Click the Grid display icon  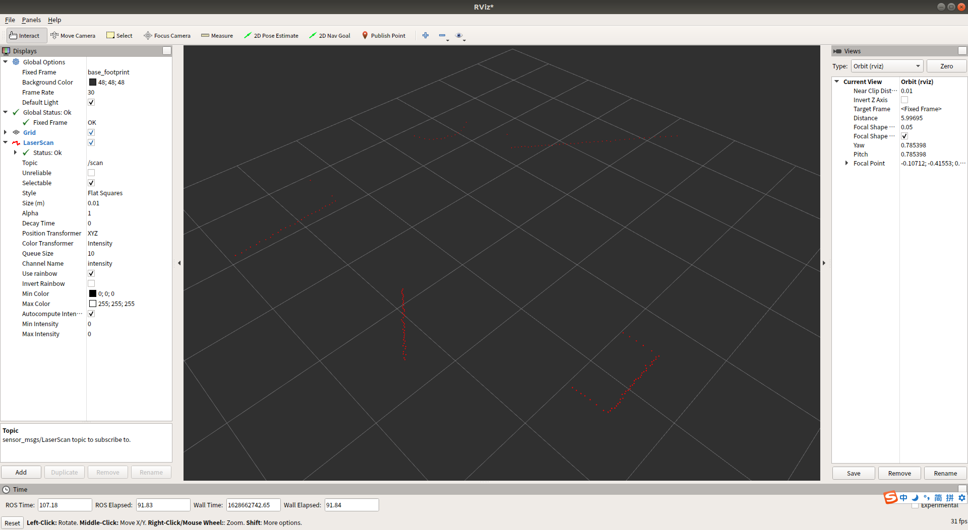[16, 132]
